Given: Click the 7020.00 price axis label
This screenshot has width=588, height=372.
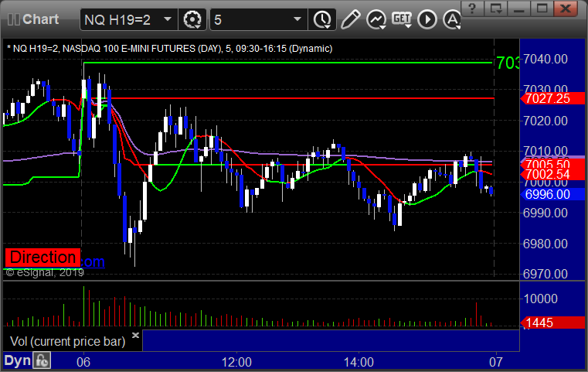Looking at the screenshot, I should (x=546, y=121).
